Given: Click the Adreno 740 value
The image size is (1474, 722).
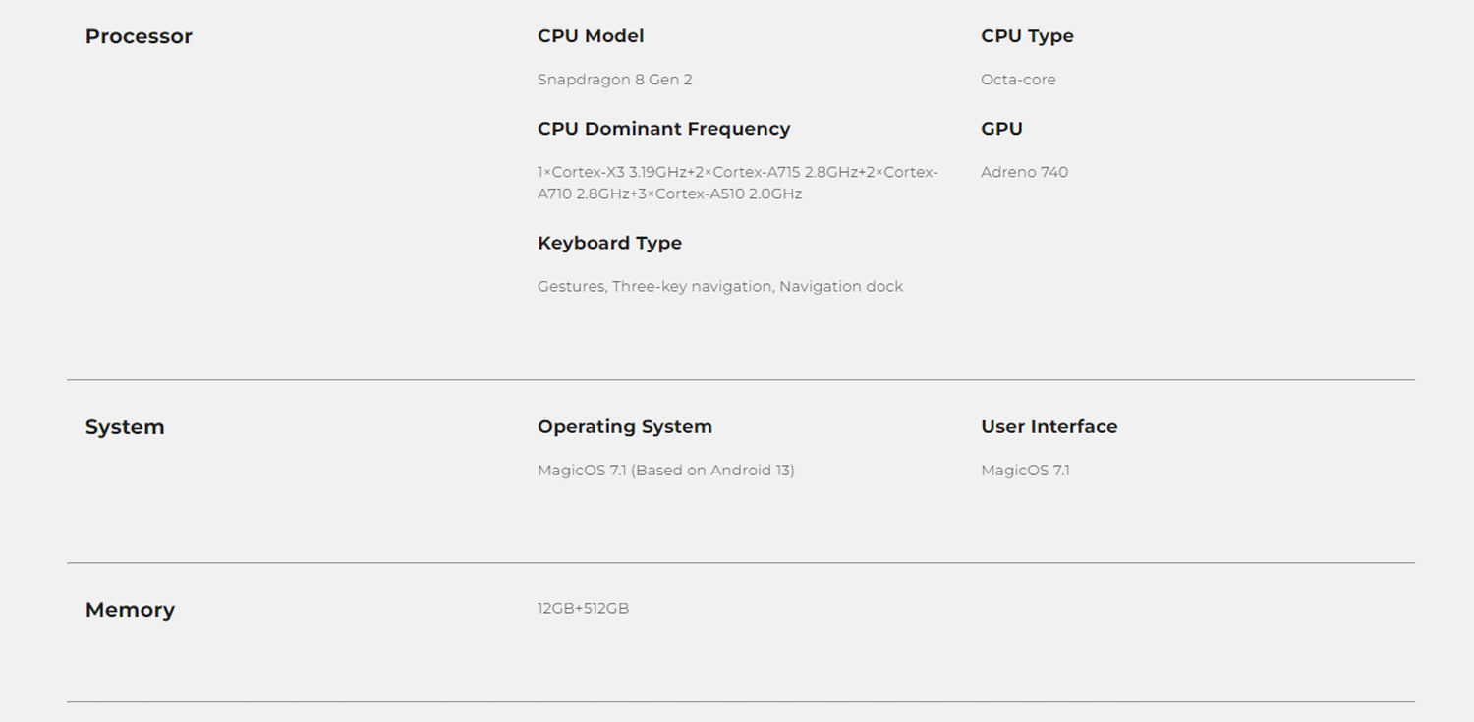Looking at the screenshot, I should click(x=1024, y=172).
